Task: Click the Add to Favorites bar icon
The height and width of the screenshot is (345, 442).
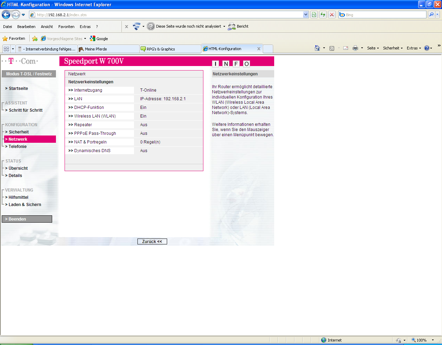Action: (35, 39)
